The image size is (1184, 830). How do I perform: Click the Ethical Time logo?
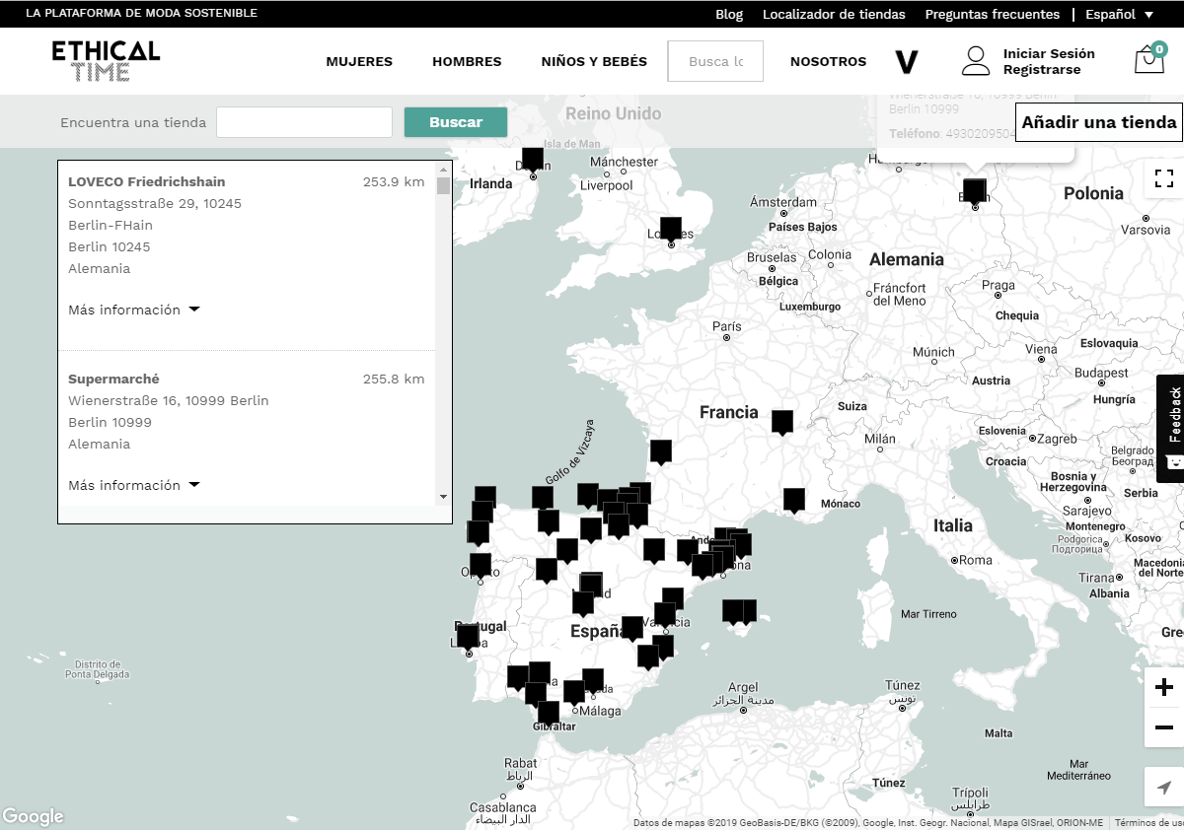click(106, 60)
